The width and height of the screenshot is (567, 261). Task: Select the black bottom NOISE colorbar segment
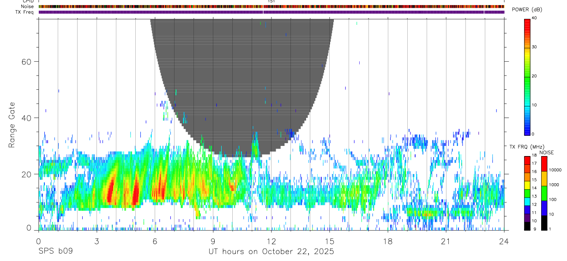[543, 222]
